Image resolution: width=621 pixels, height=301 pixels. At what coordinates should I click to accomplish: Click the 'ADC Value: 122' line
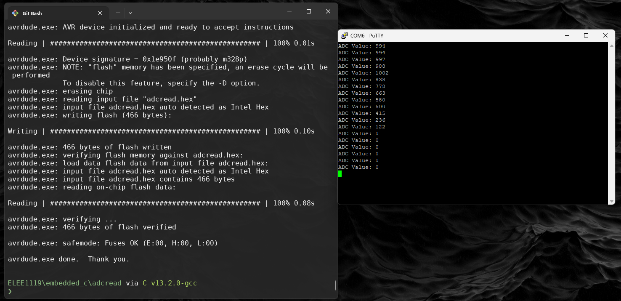[362, 127]
